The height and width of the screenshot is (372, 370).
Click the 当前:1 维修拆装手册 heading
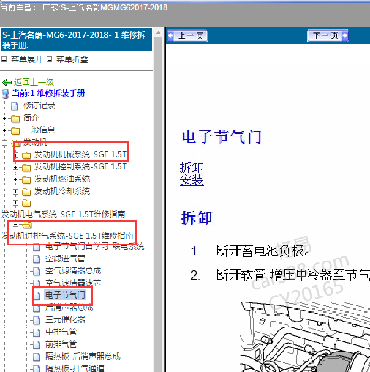coord(48,93)
